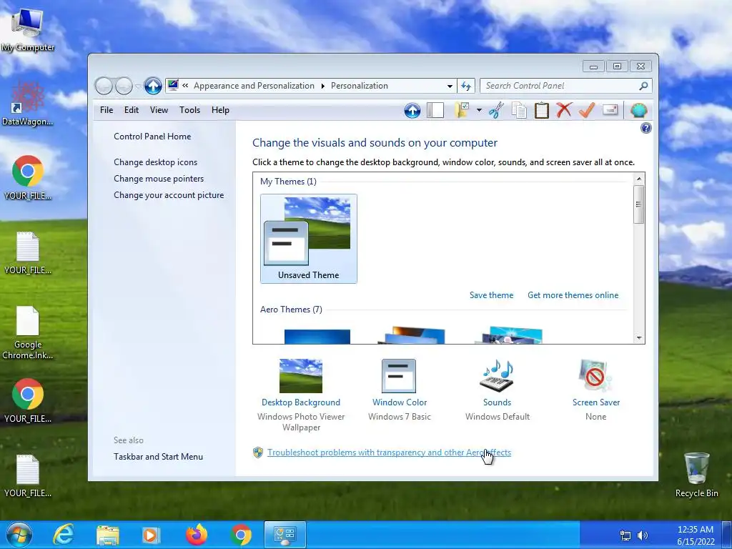Click the shield icon beside Troubleshoot link
Screen dimensions: 732x549
tap(257, 452)
